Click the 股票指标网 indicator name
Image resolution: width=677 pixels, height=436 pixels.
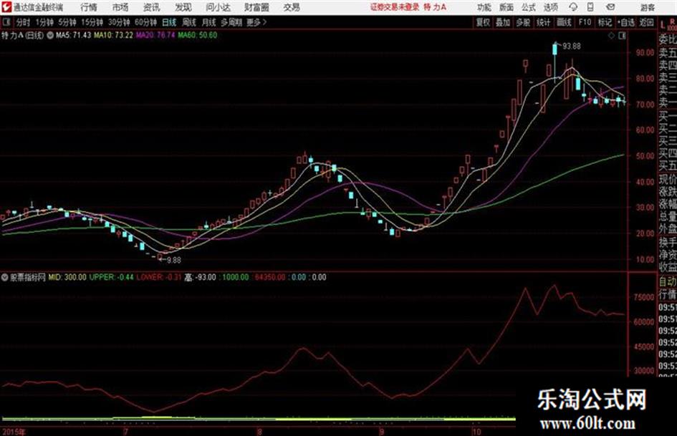pyautogui.click(x=28, y=277)
